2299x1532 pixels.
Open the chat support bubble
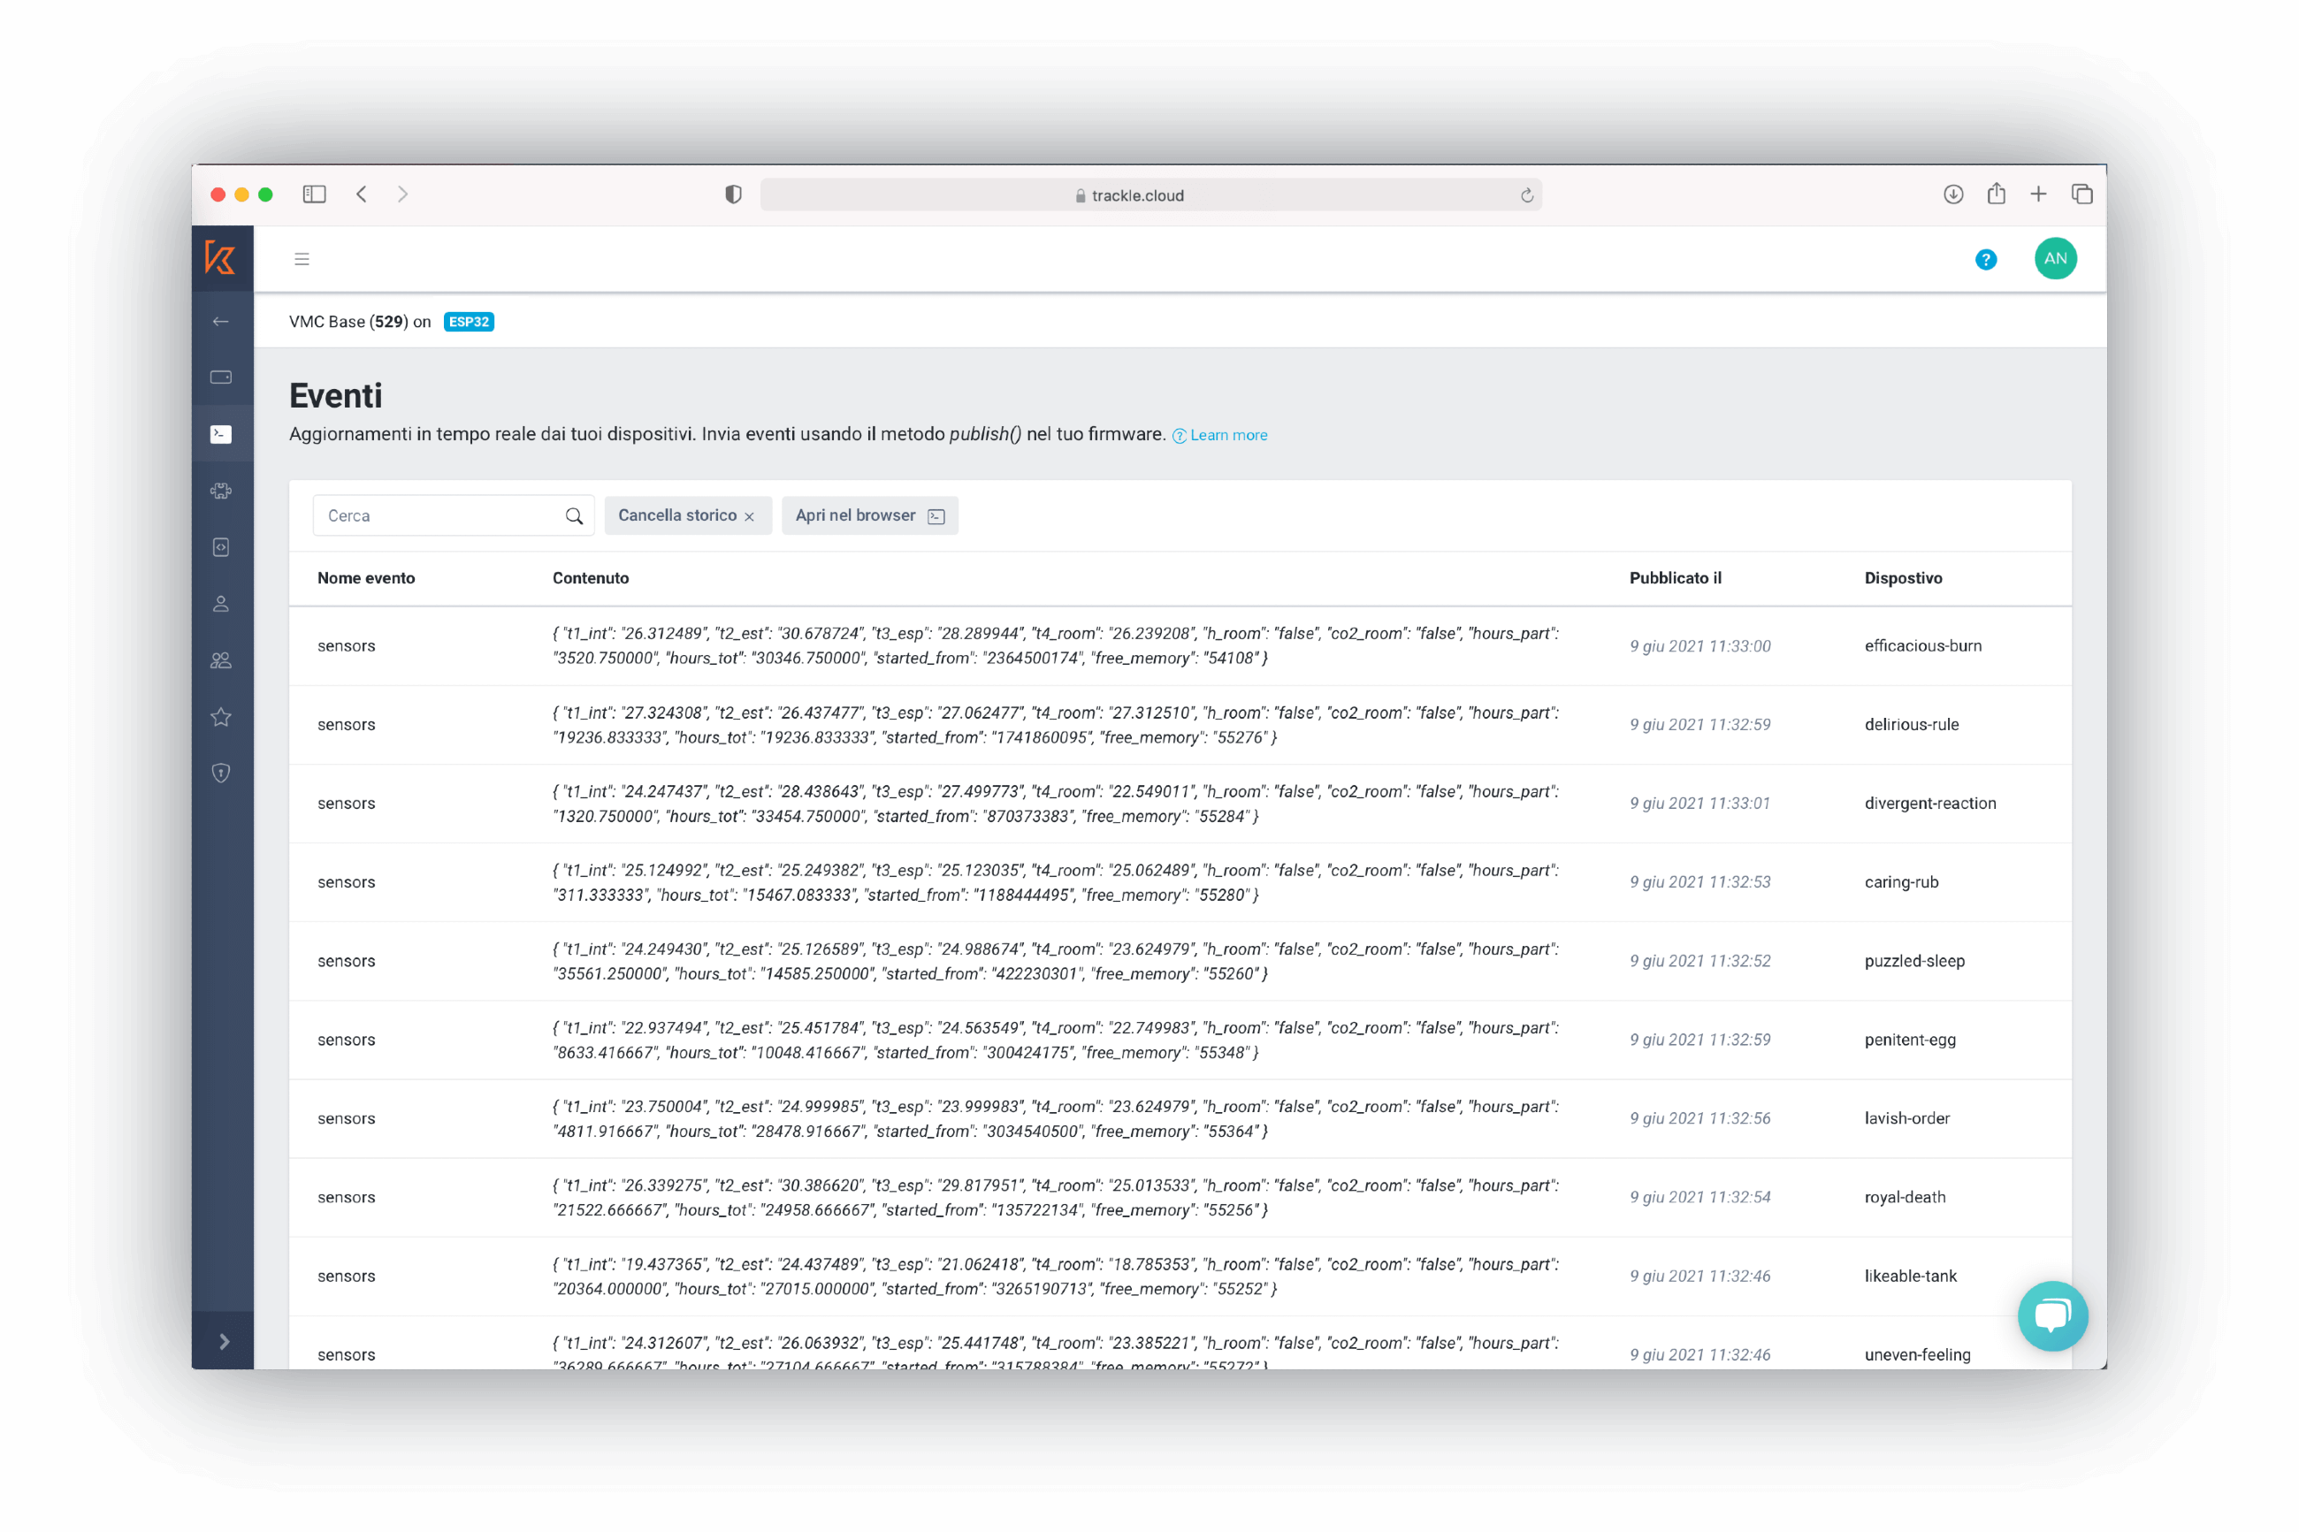[x=2053, y=1316]
